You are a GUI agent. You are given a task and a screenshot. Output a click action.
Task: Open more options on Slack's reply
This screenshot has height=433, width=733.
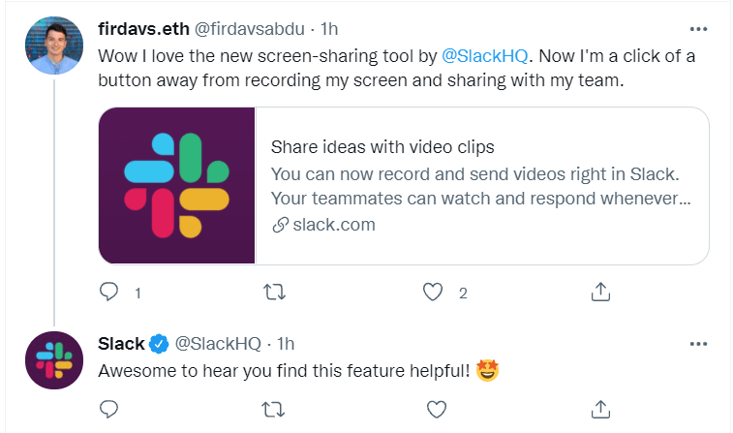[697, 344]
